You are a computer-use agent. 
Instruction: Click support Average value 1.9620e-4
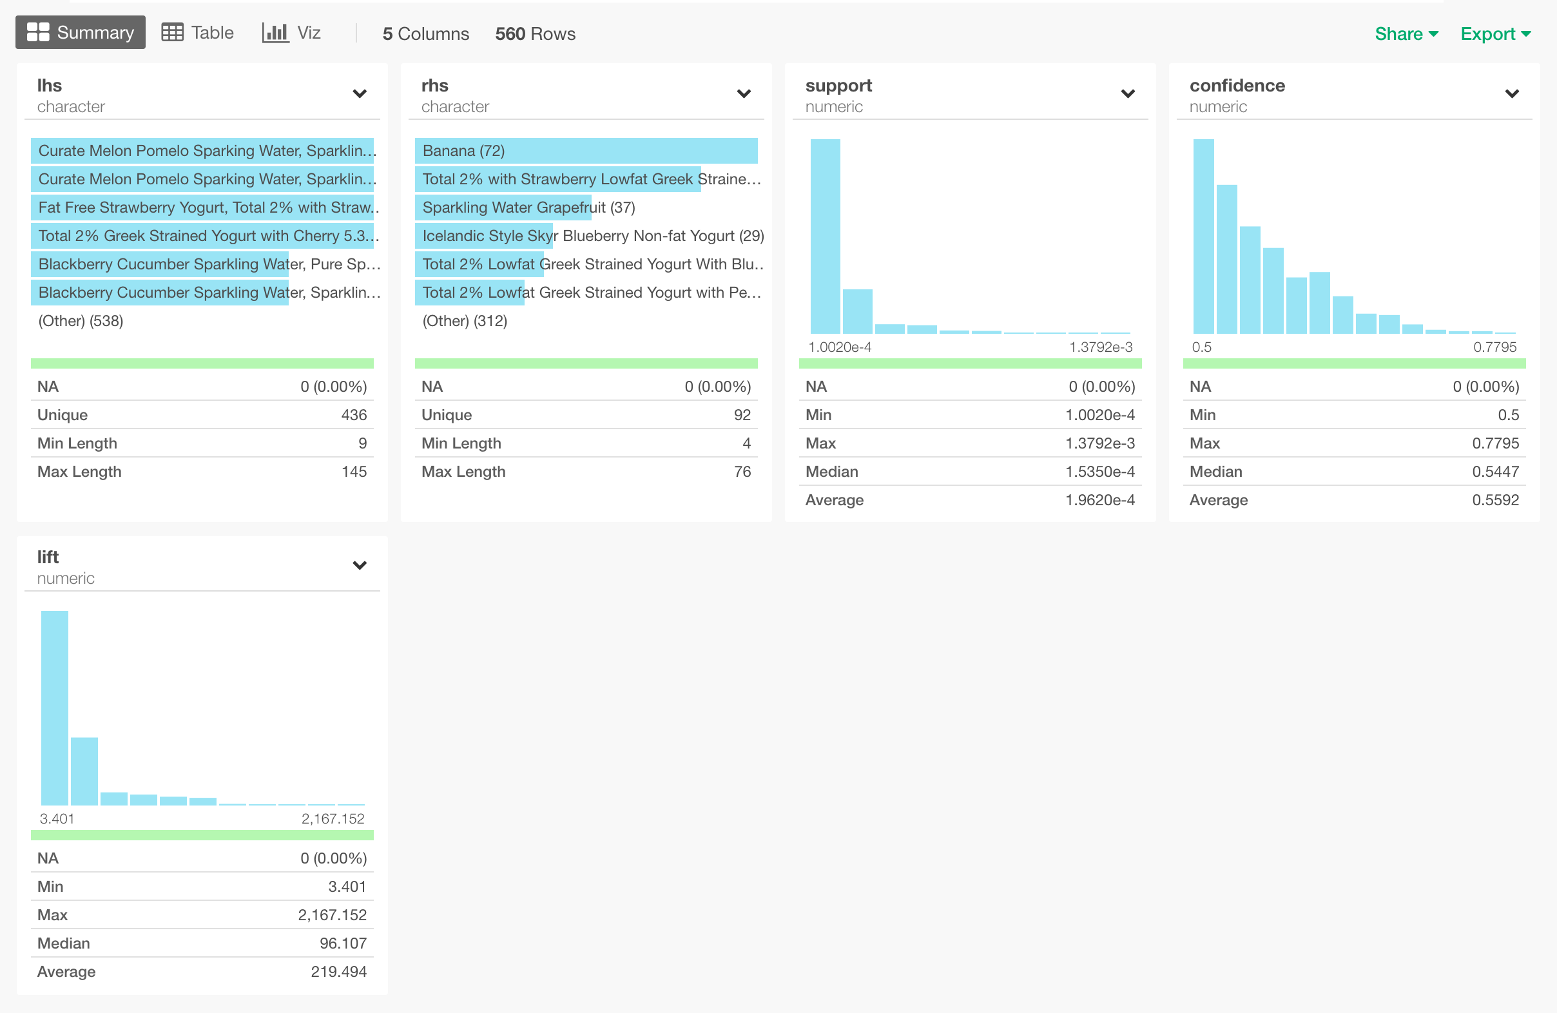1099,499
